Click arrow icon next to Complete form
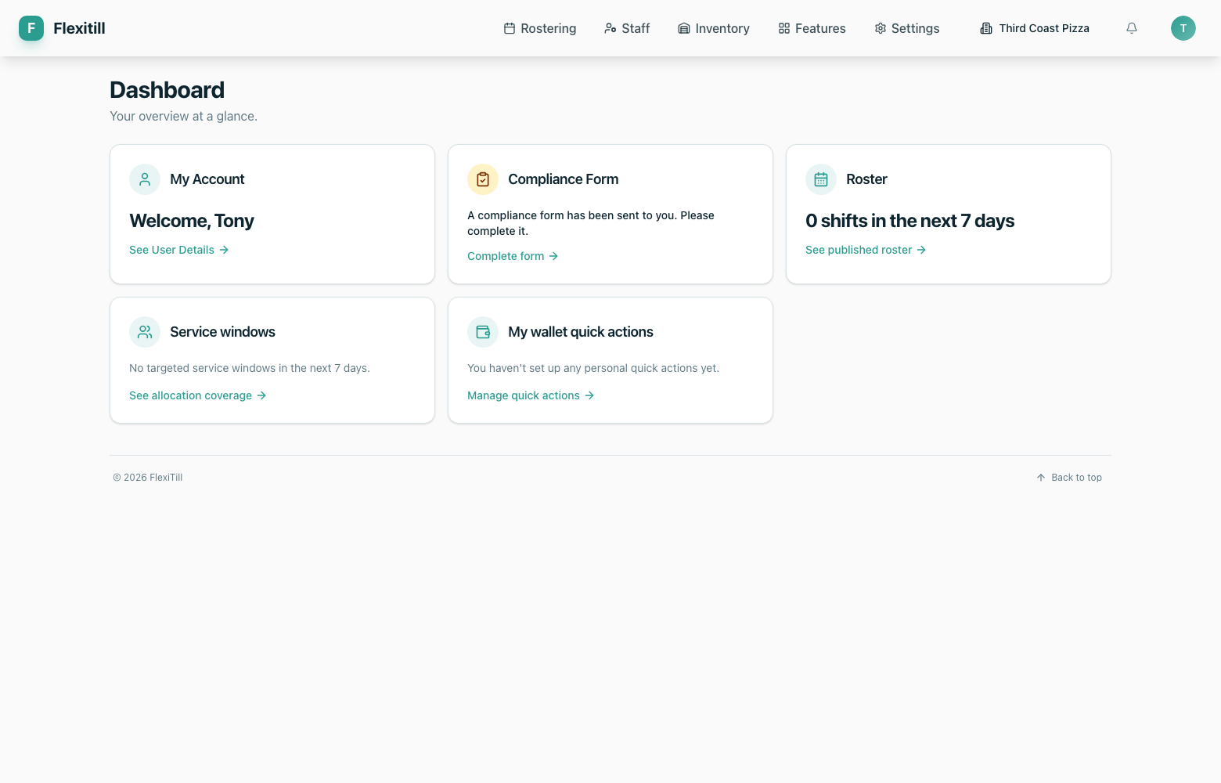The height and width of the screenshot is (783, 1221). (553, 256)
